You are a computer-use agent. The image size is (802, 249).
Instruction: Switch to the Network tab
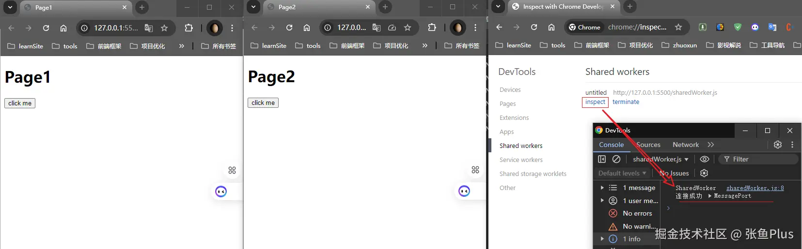[x=686, y=145]
